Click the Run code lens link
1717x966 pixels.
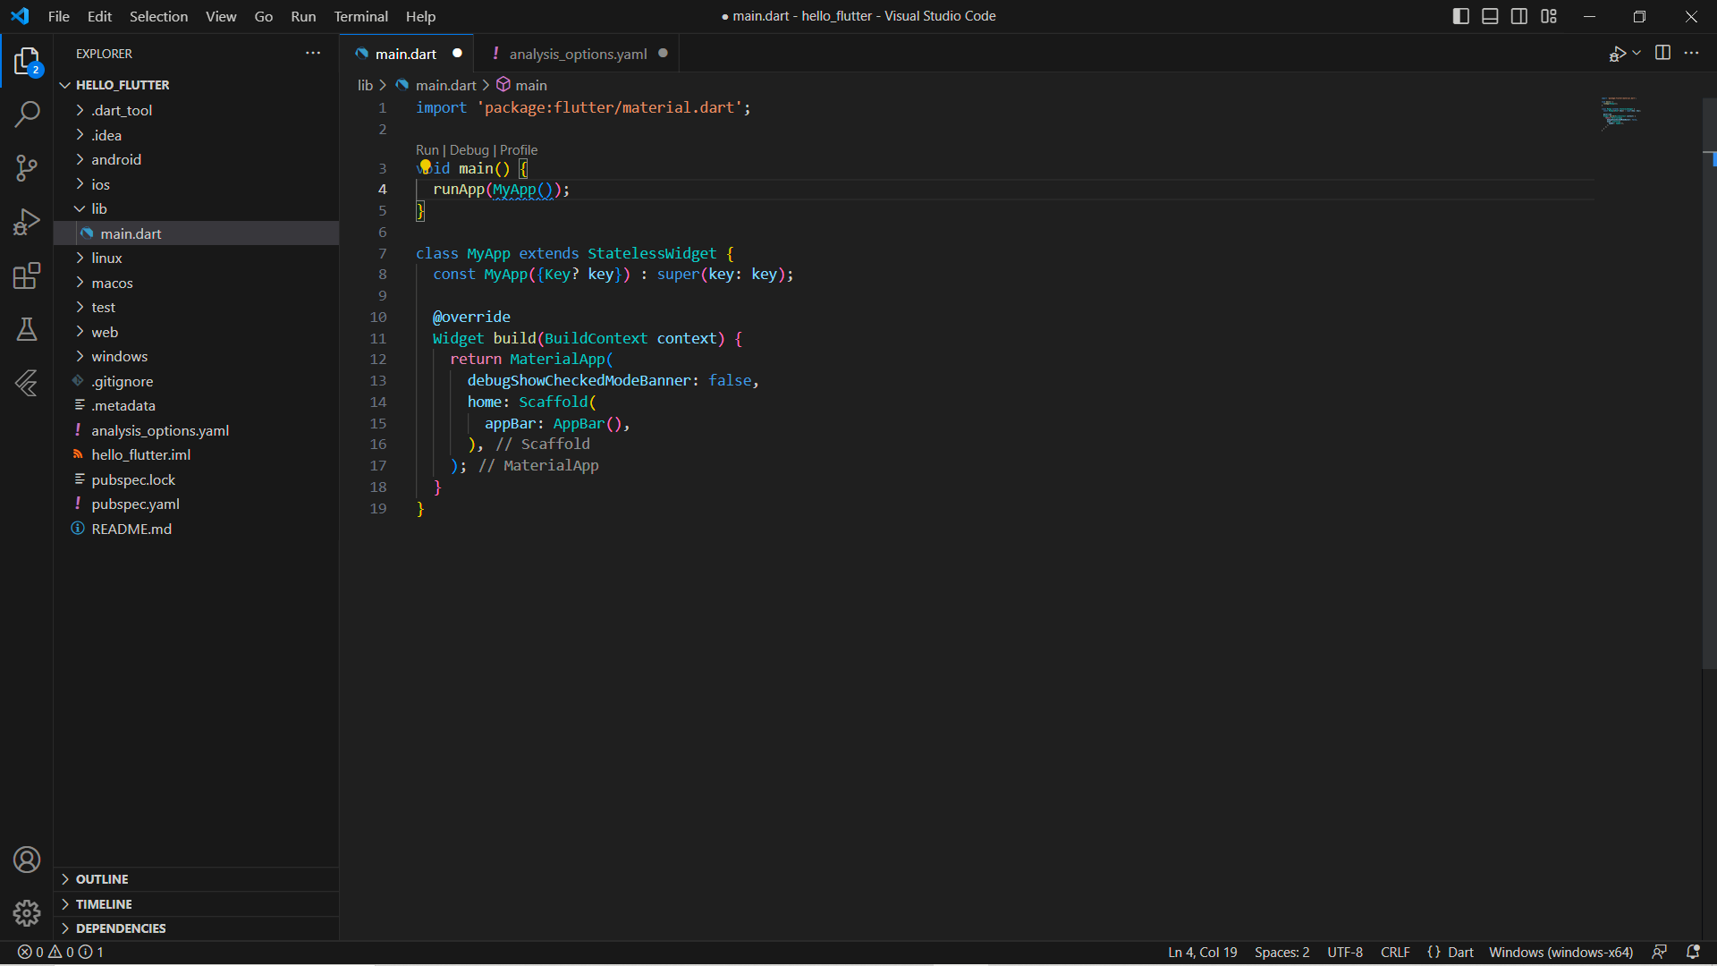pos(427,150)
